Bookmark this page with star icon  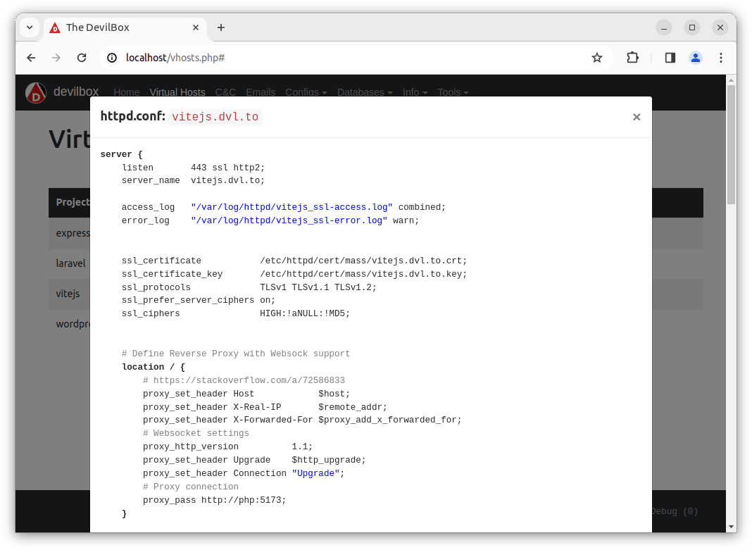click(x=597, y=58)
